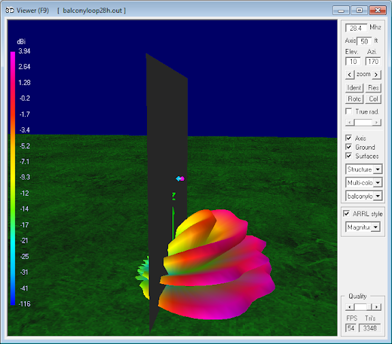Click the Quality slider right arrow
The width and height of the screenshot is (392, 344).
coord(377,307)
